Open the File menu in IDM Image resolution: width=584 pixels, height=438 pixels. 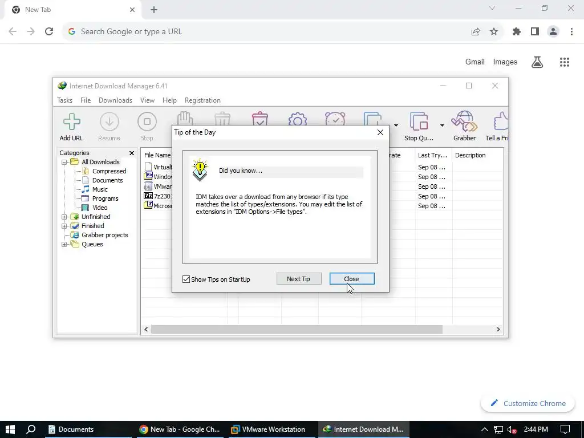click(86, 100)
